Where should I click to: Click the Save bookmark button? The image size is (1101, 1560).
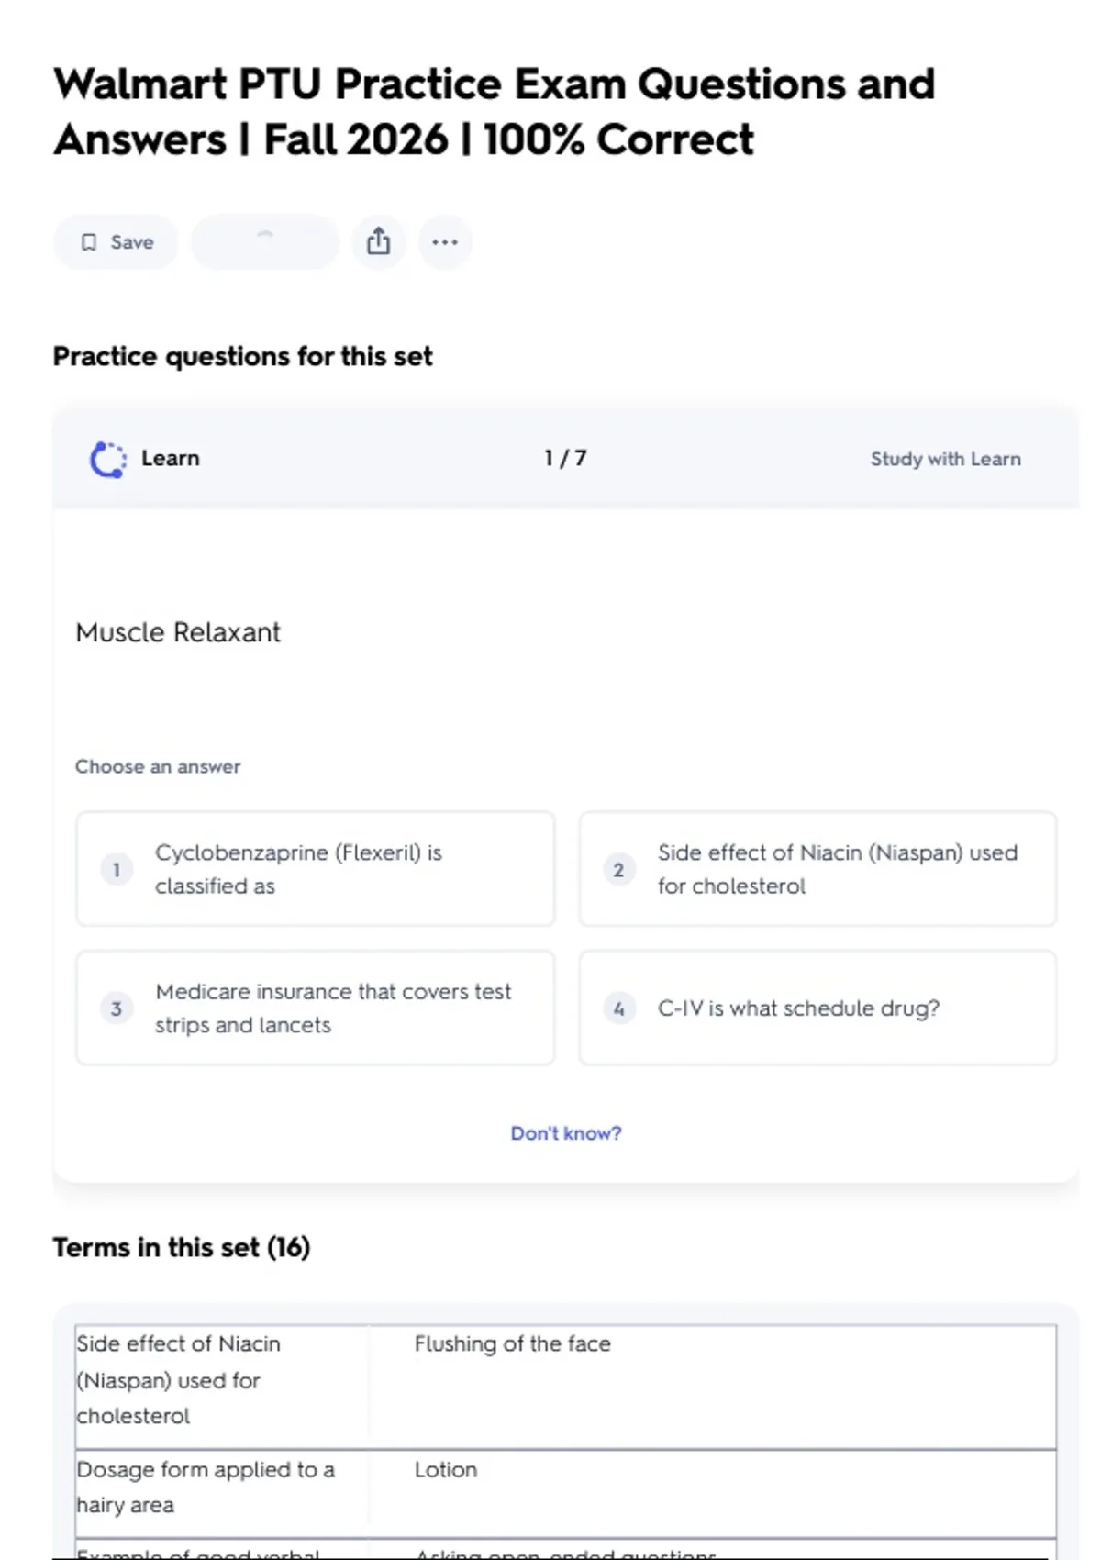pyautogui.click(x=116, y=242)
